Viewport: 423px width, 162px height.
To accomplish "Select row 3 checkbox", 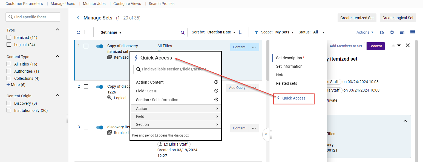I will tap(86, 127).
